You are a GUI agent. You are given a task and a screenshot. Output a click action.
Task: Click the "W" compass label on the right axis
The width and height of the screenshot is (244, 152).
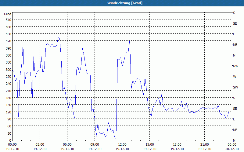(235, 77)
